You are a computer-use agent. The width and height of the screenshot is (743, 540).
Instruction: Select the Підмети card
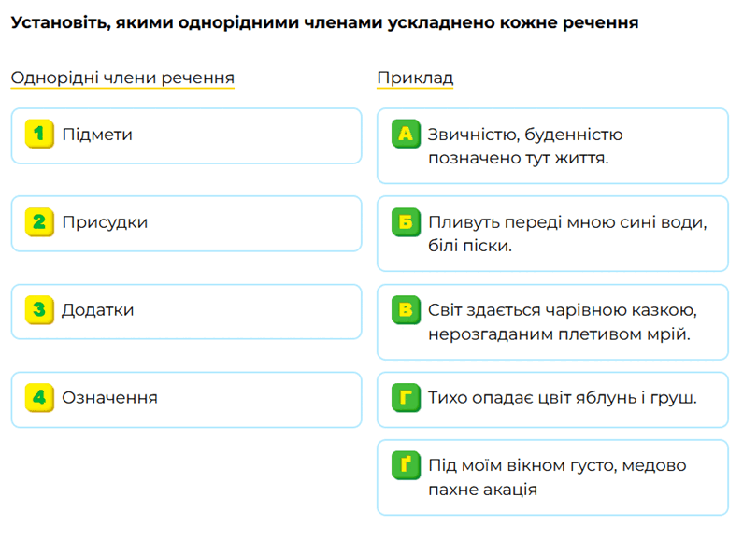coord(186,136)
